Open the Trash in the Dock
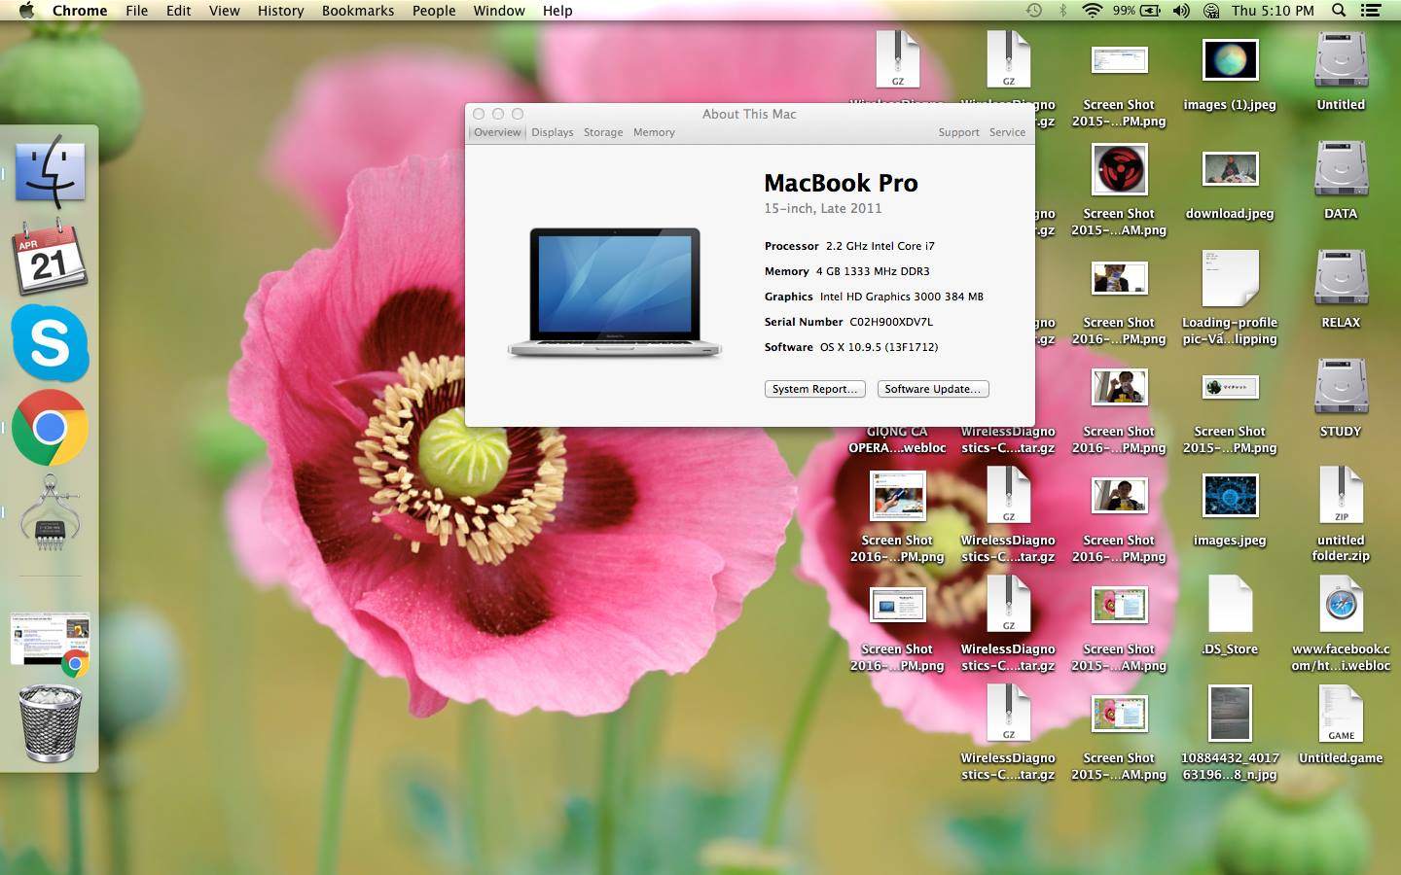Viewport: 1401px width, 875px height. point(50,723)
